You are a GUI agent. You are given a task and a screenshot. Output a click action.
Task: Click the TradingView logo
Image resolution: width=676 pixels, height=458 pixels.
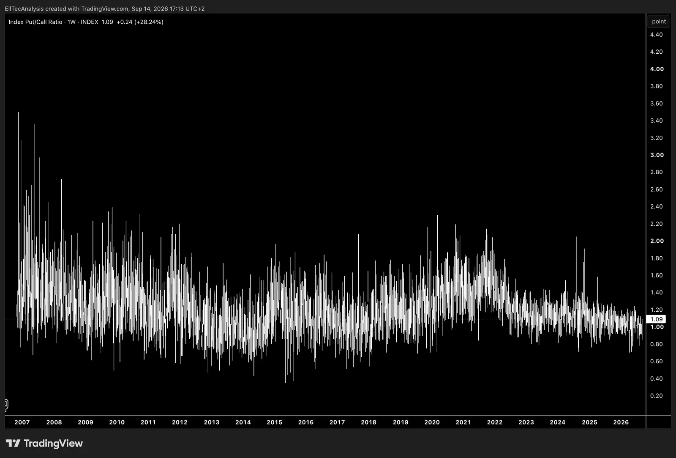tap(44, 443)
